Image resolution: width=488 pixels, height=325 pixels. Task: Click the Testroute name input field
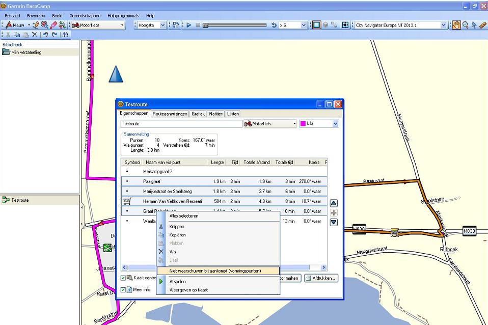coord(181,124)
